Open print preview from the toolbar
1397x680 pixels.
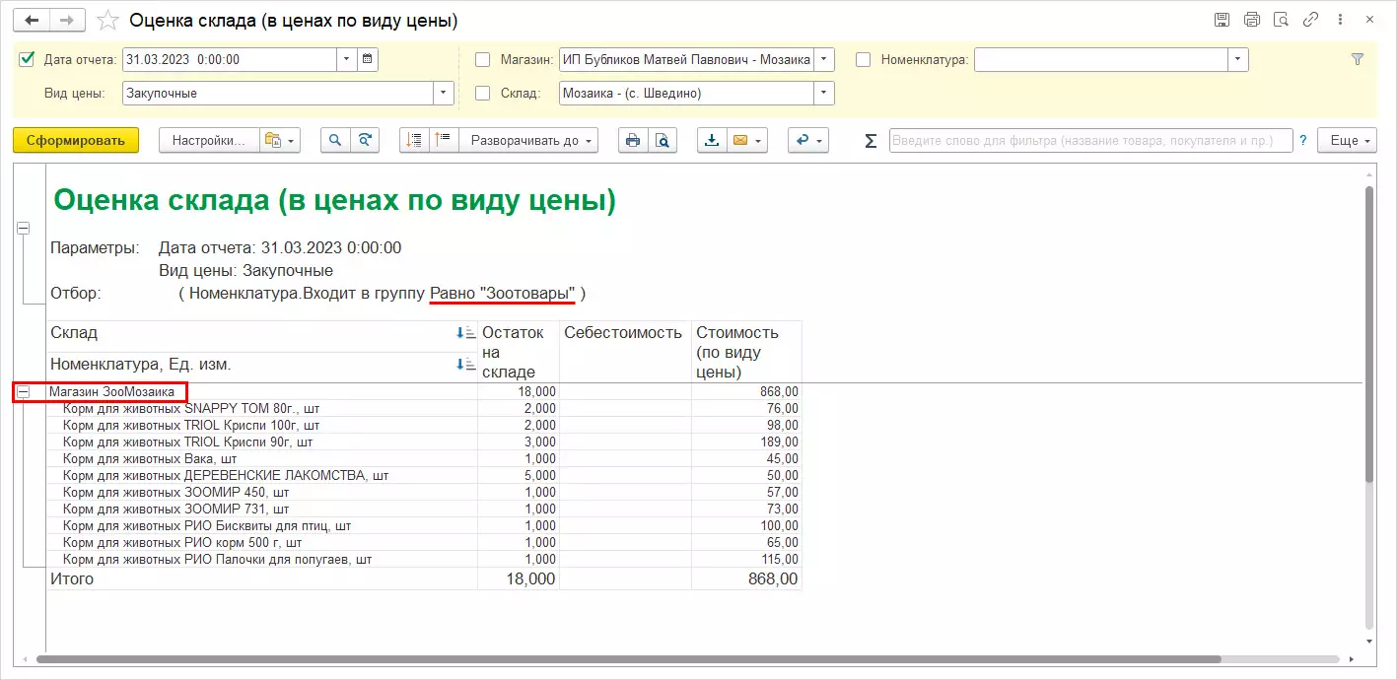(663, 141)
